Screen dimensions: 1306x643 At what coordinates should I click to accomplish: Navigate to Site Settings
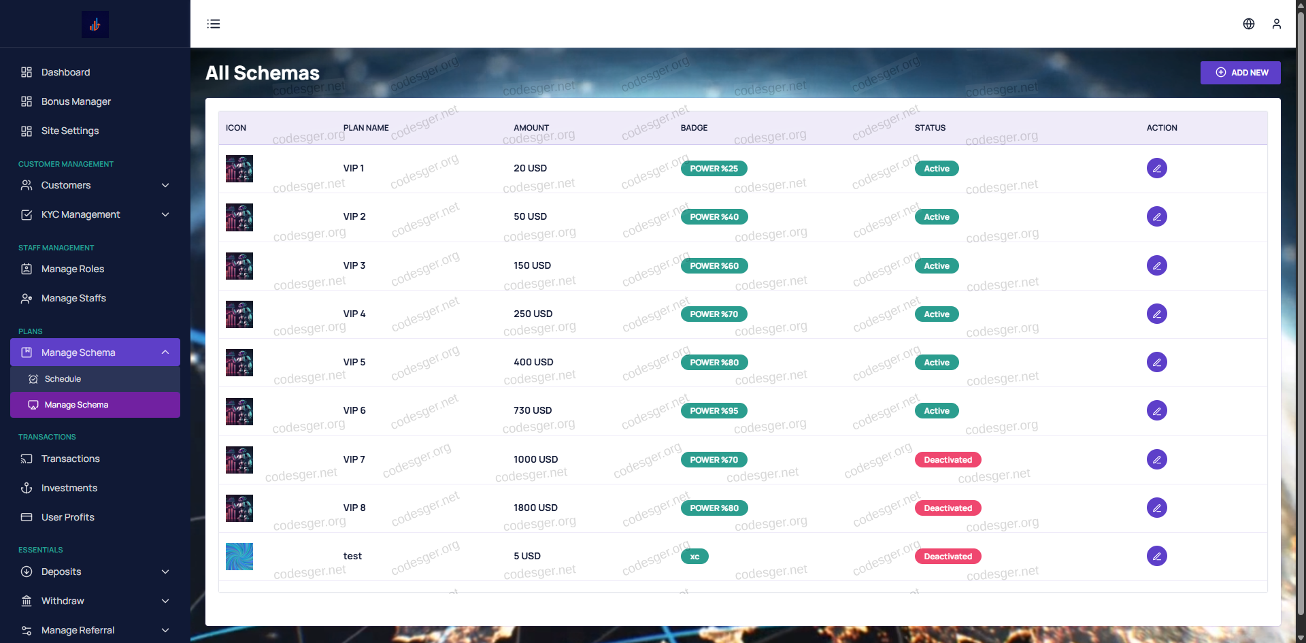coord(69,131)
